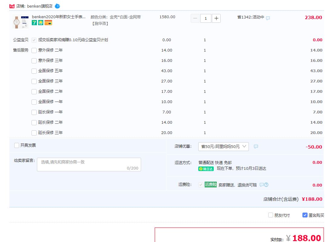The width and height of the screenshot is (333, 242).
Task: Click 普通配送 快递 免邮 shipping text
Action: coord(215,163)
